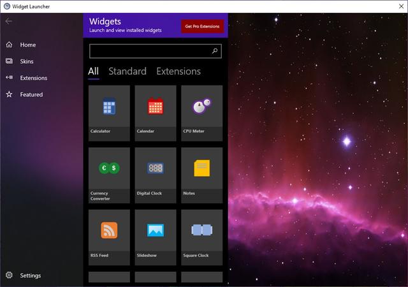
Task: Click the Skins icon in sidebar
Action: [x=9, y=61]
